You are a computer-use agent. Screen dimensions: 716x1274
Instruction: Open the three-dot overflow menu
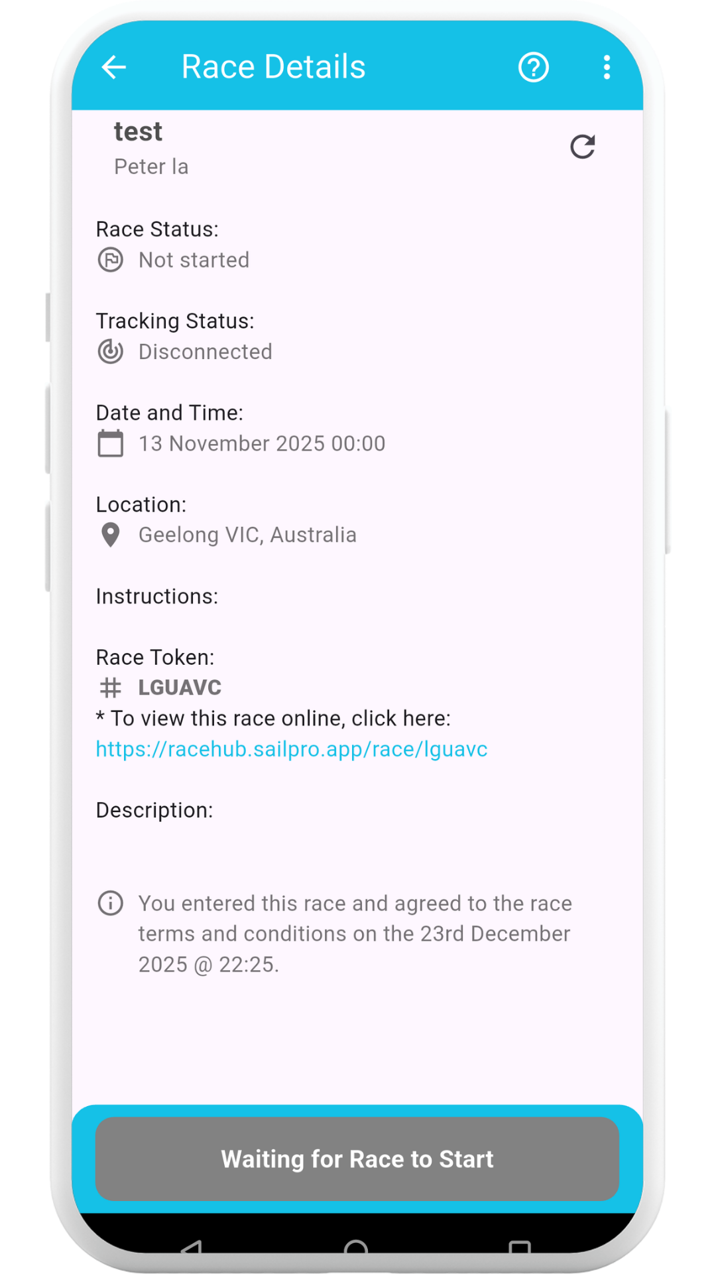coord(607,67)
